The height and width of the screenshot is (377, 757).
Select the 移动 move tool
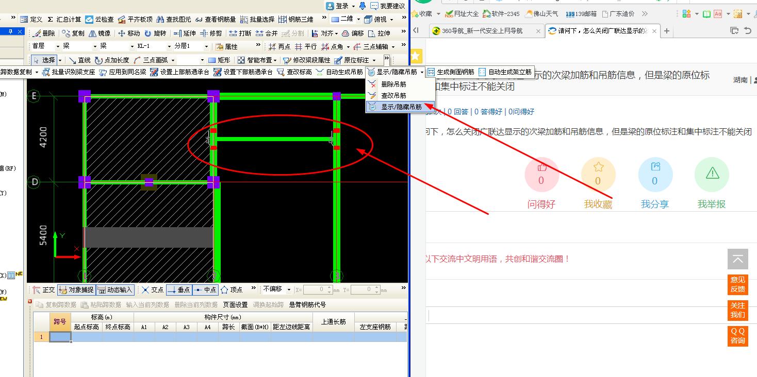click(129, 33)
